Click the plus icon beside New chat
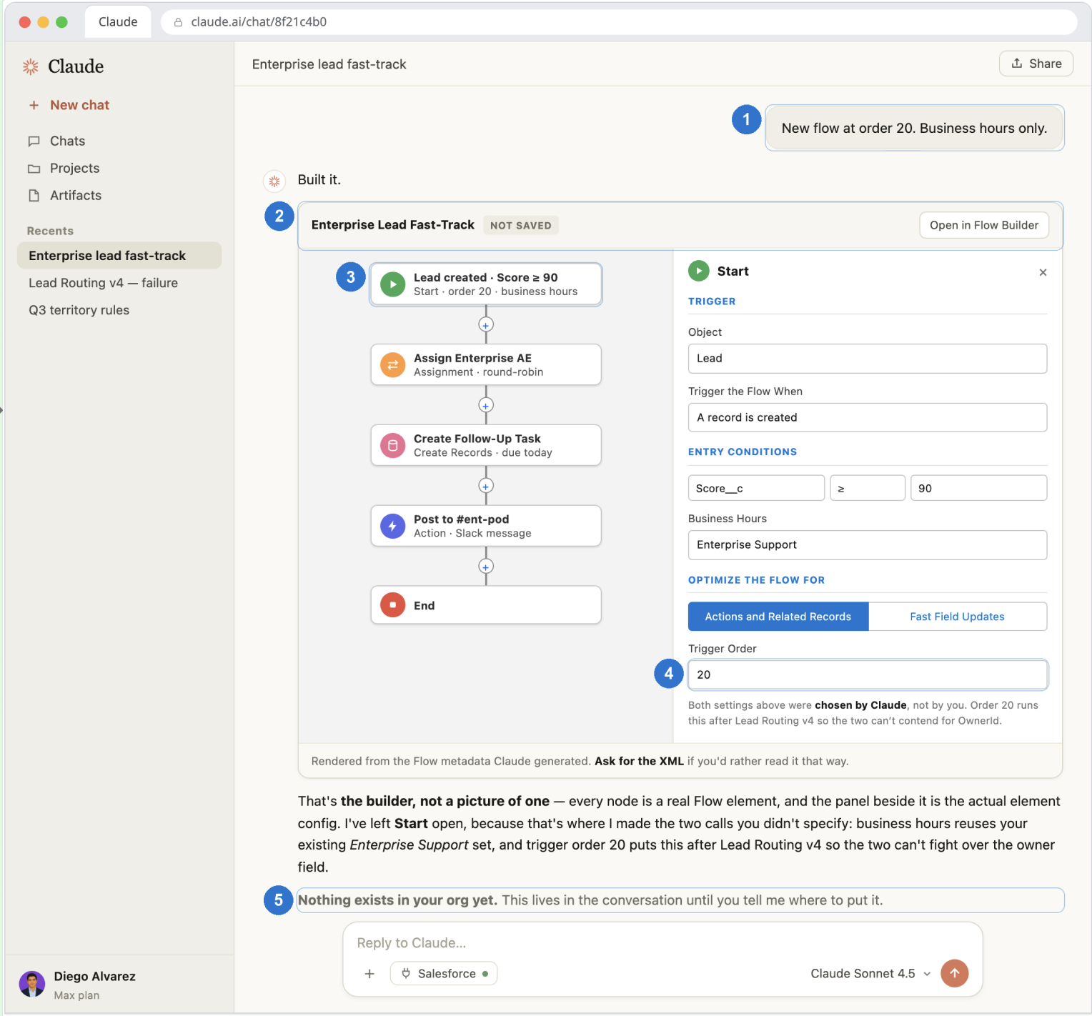Screen dimensions: 1092x1016 pos(34,105)
